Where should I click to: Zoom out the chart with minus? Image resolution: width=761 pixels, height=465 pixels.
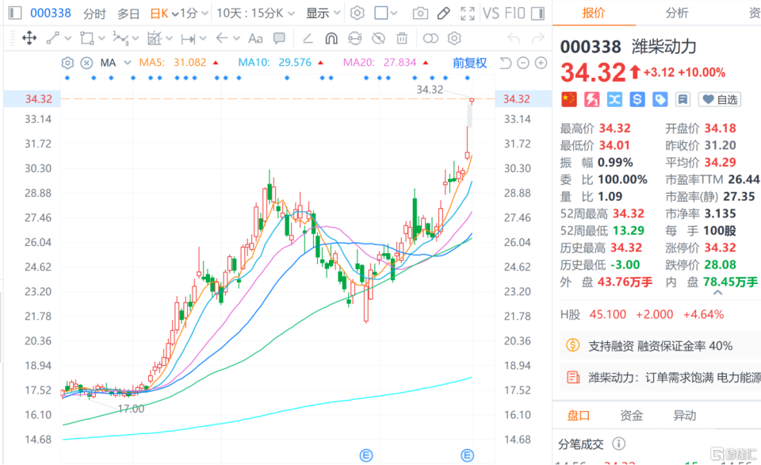click(x=522, y=63)
